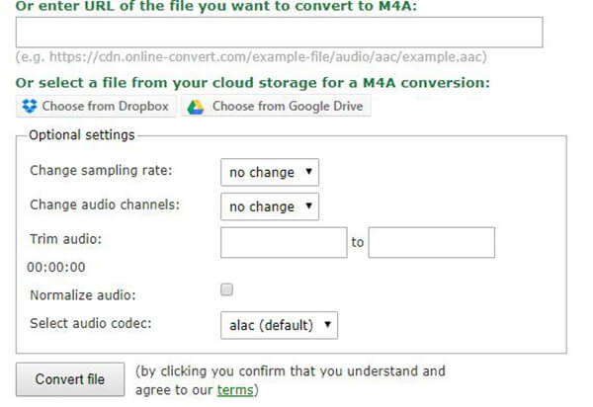Image resolution: width=593 pixels, height=407 pixels.
Task: Open the Change audio channels dropdown
Action: click(x=270, y=206)
